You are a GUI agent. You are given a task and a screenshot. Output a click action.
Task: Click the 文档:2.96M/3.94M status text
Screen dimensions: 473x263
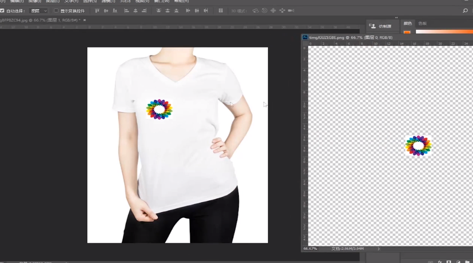tap(347, 249)
